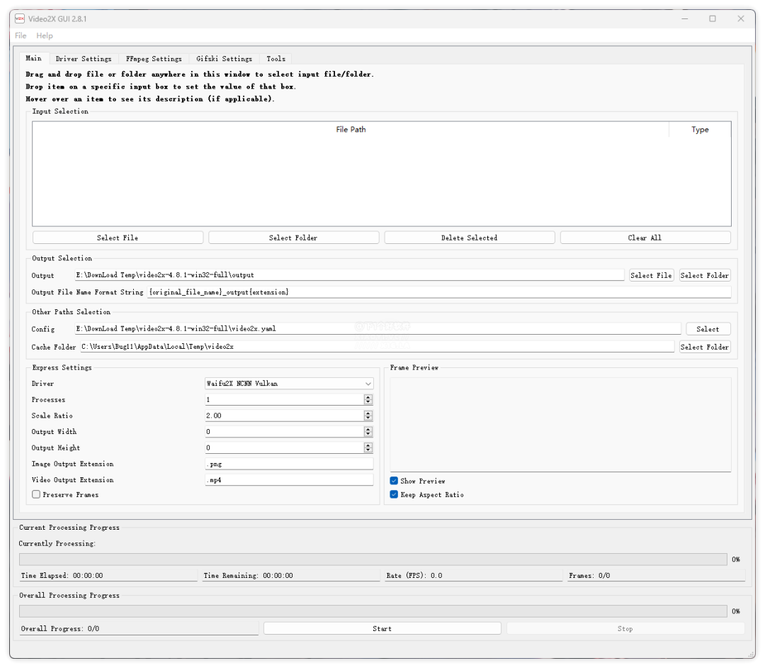Open the File menu
This screenshot has width=765, height=668.
(21, 35)
